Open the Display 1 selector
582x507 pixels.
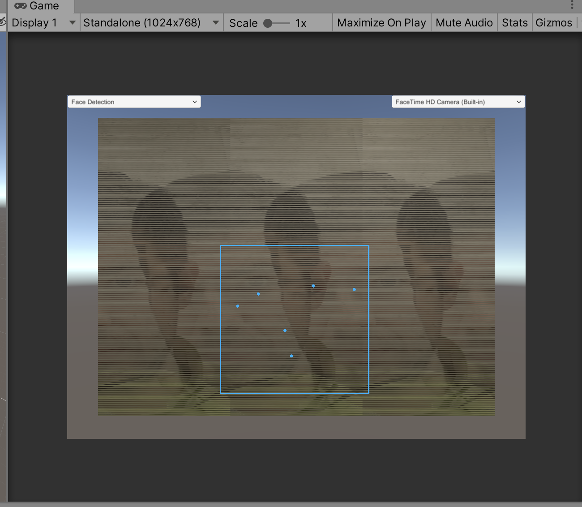tap(43, 22)
